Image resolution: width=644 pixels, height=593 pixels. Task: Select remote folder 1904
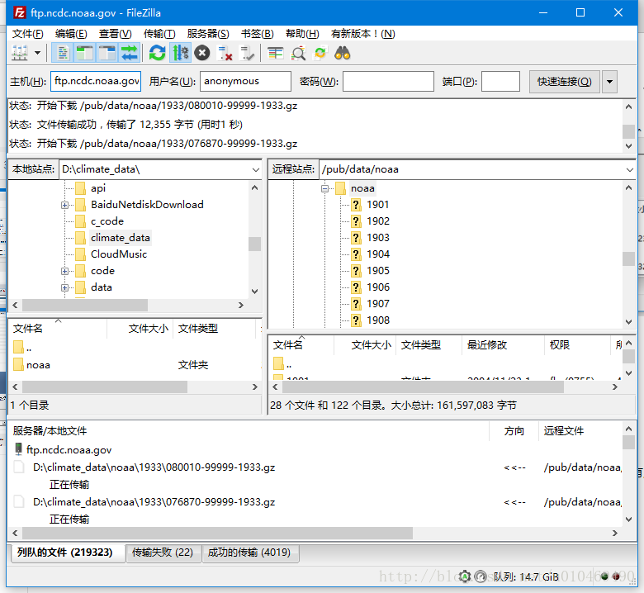(x=377, y=254)
